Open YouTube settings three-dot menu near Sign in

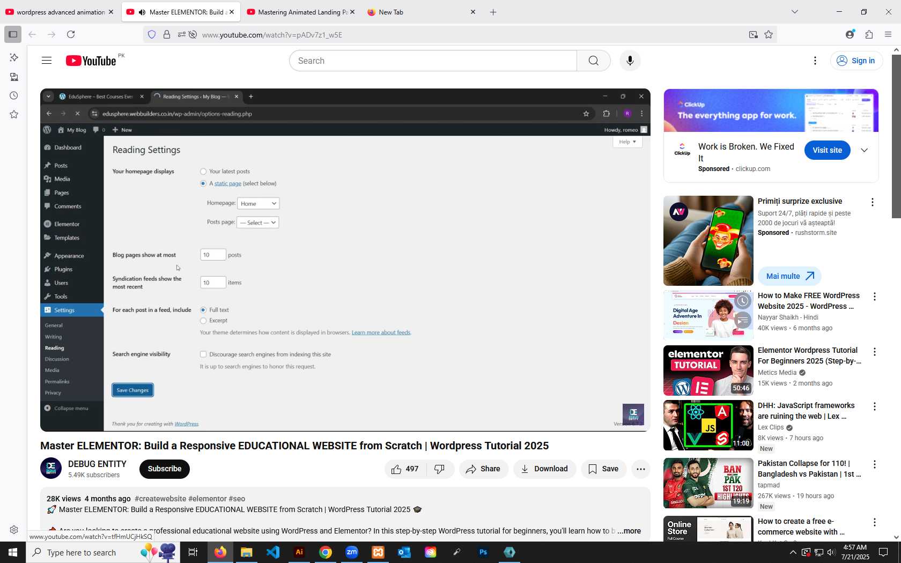coord(815,61)
